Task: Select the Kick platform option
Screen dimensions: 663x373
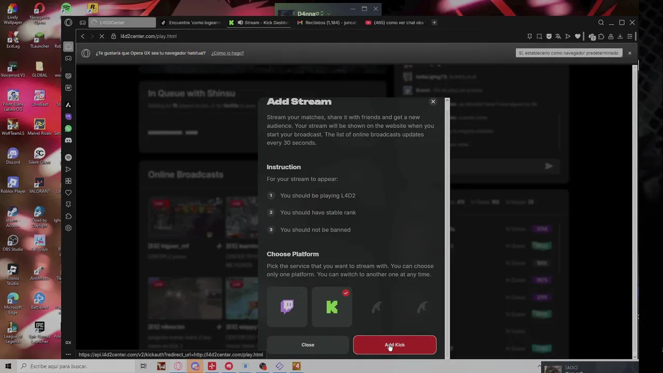Action: click(332, 307)
